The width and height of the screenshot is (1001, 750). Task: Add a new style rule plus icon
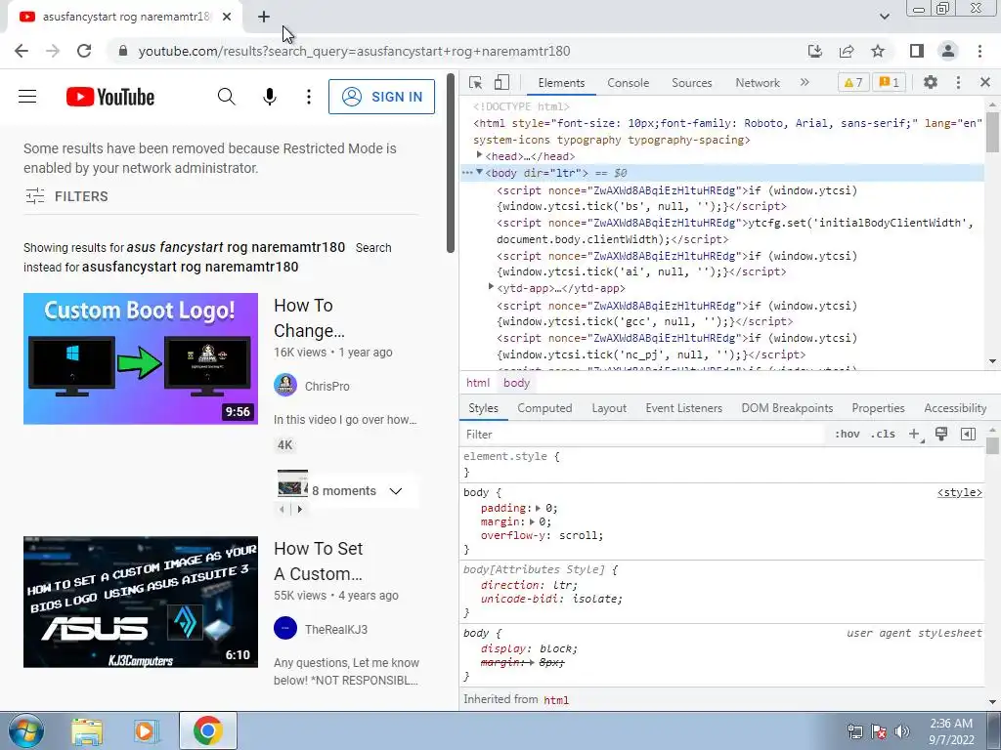click(x=915, y=435)
